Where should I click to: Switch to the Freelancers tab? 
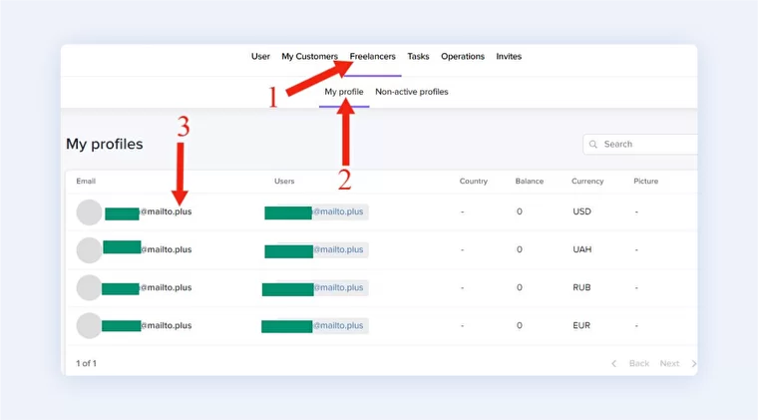coord(372,57)
